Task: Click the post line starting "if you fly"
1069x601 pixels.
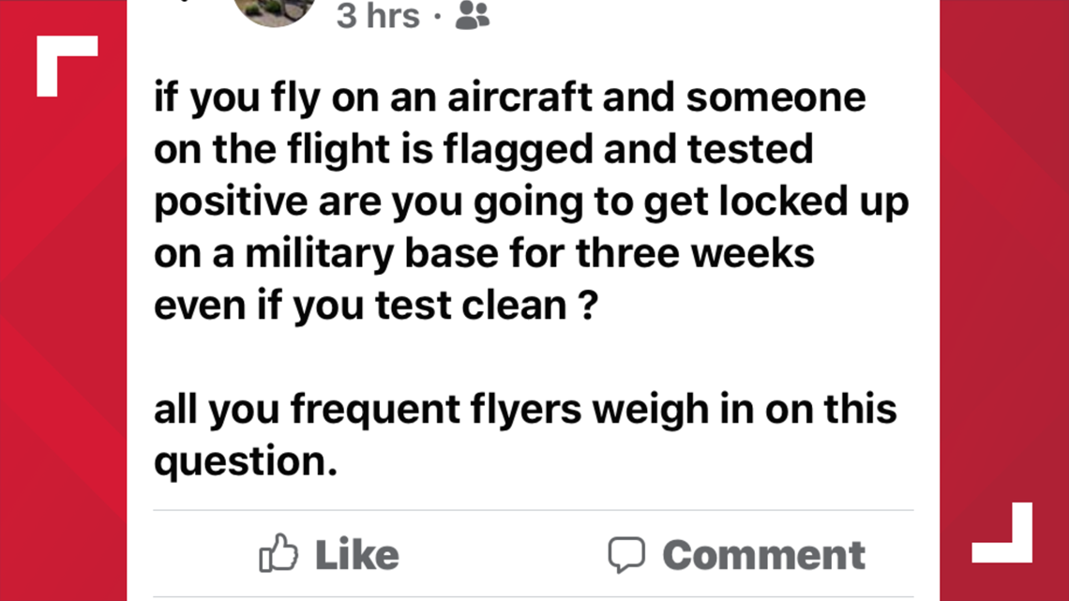Action: point(510,98)
